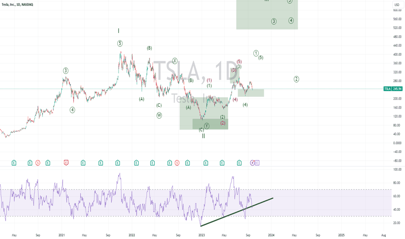Image resolution: width=405 pixels, height=239 pixels.
Task: Select the circled 2 label near May 2024
Action: [296, 79]
